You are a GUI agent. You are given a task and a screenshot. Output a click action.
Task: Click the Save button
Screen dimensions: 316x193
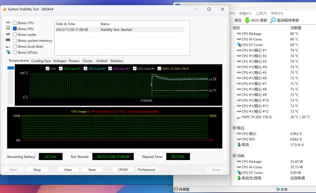click(92, 170)
